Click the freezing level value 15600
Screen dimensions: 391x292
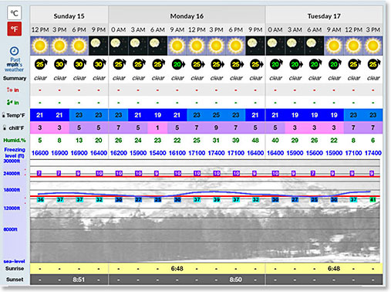point(315,153)
